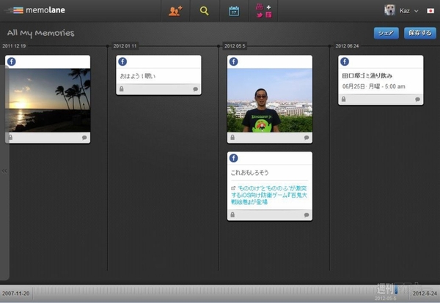Click the 2012 01 11 date marker
This screenshot has width=440, height=303.
[125, 46]
